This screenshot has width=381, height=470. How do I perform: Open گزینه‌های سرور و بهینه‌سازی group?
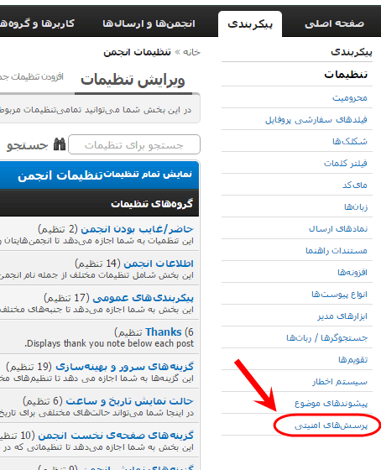[124, 367]
